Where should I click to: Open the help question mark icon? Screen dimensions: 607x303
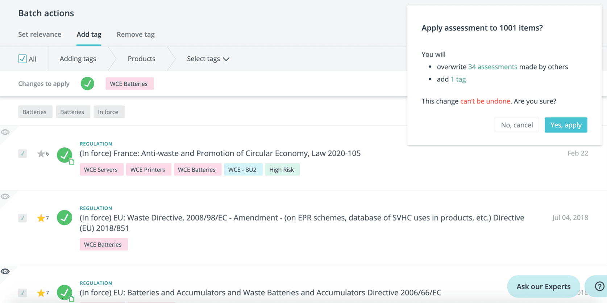pyautogui.click(x=599, y=286)
